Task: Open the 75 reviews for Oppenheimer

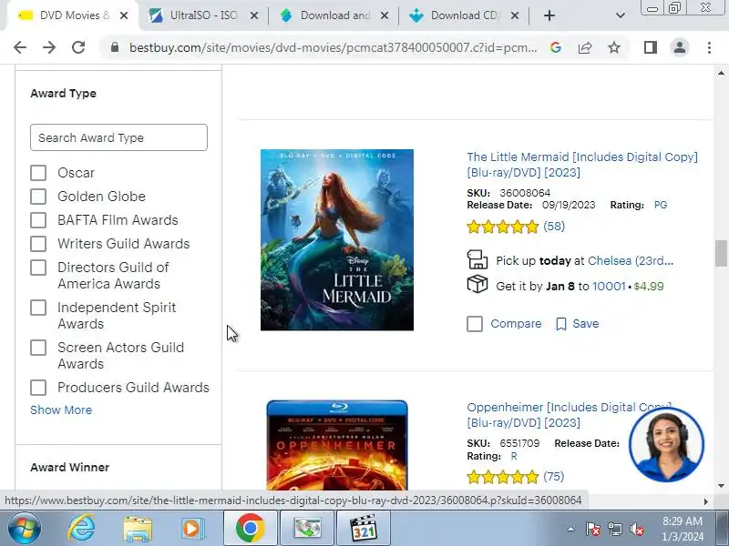Action: point(554,477)
